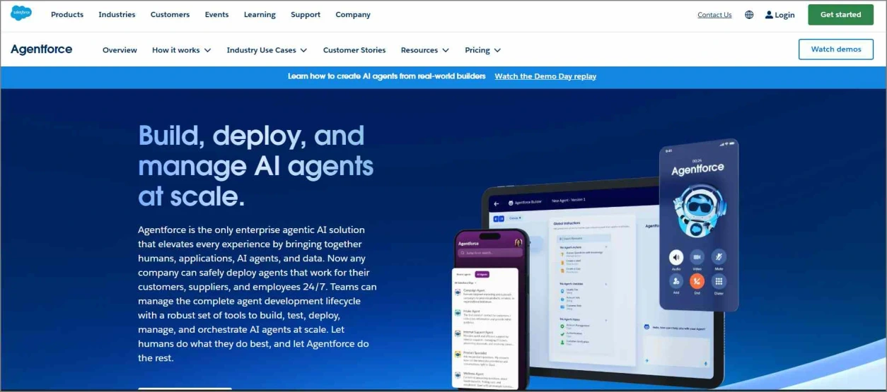The image size is (887, 392).
Task: Click the Internal Support Agent row in the phone mockup
Action: 485,338
